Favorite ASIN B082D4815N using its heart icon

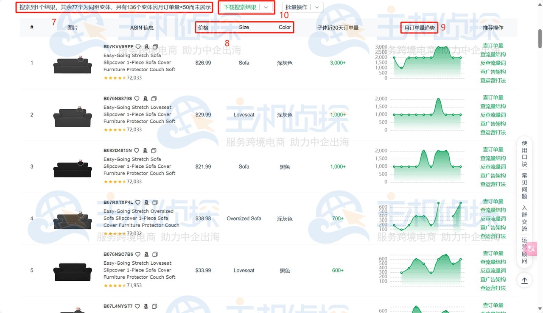tap(137, 150)
